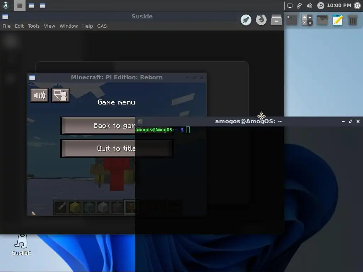Open the Minecraft options button beside the speaker
The image size is (363, 272).
coord(60,95)
